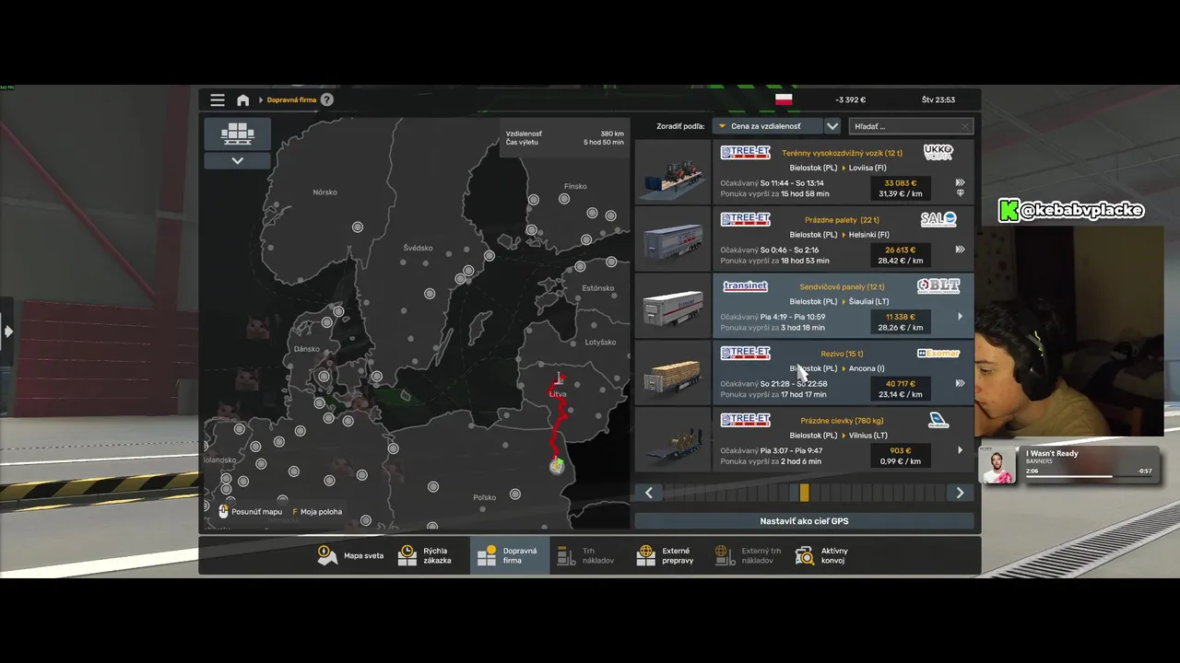Image resolution: width=1180 pixels, height=663 pixels.
Task: Open the Trh nákladov tab
Action: click(587, 555)
